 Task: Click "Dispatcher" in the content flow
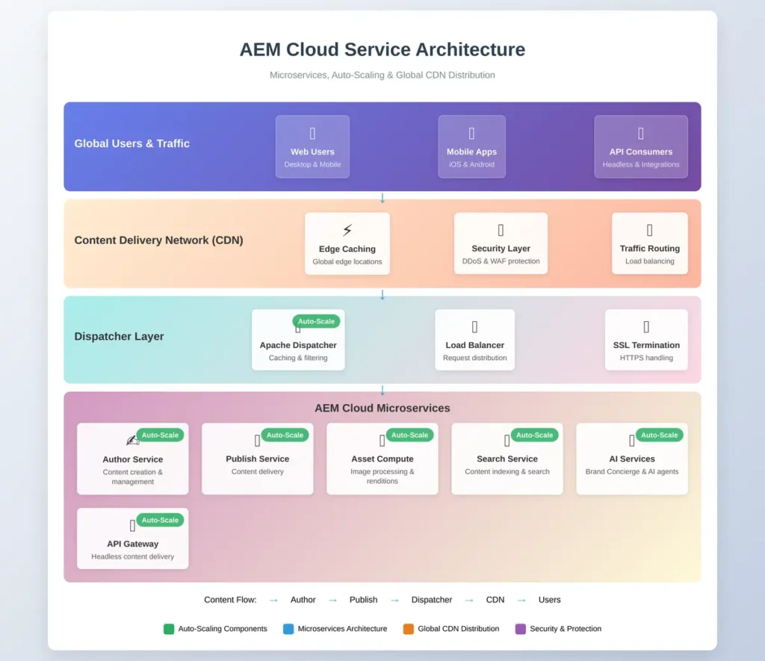[x=432, y=600]
